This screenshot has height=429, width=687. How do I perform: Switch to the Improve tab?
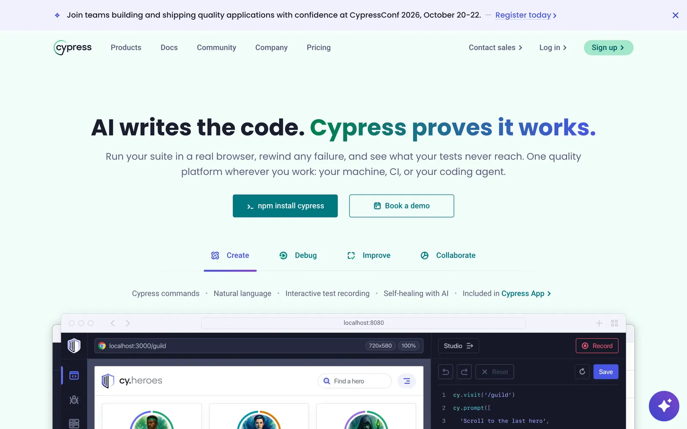(369, 256)
